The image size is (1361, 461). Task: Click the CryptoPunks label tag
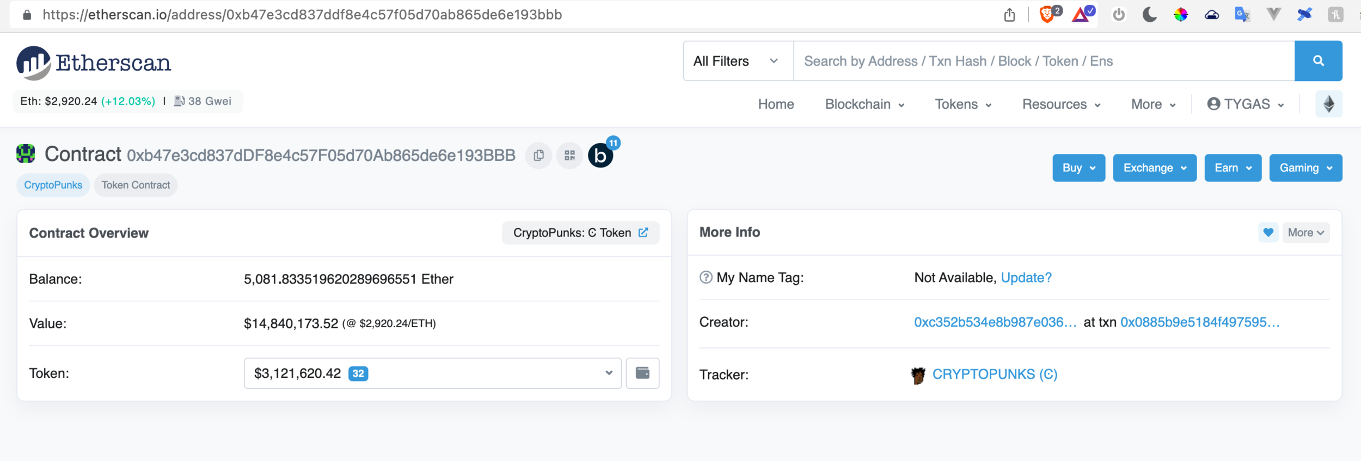[x=53, y=185]
